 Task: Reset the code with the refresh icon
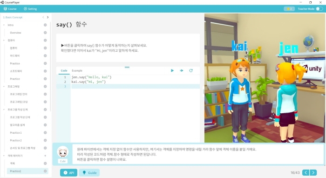pos(191,70)
